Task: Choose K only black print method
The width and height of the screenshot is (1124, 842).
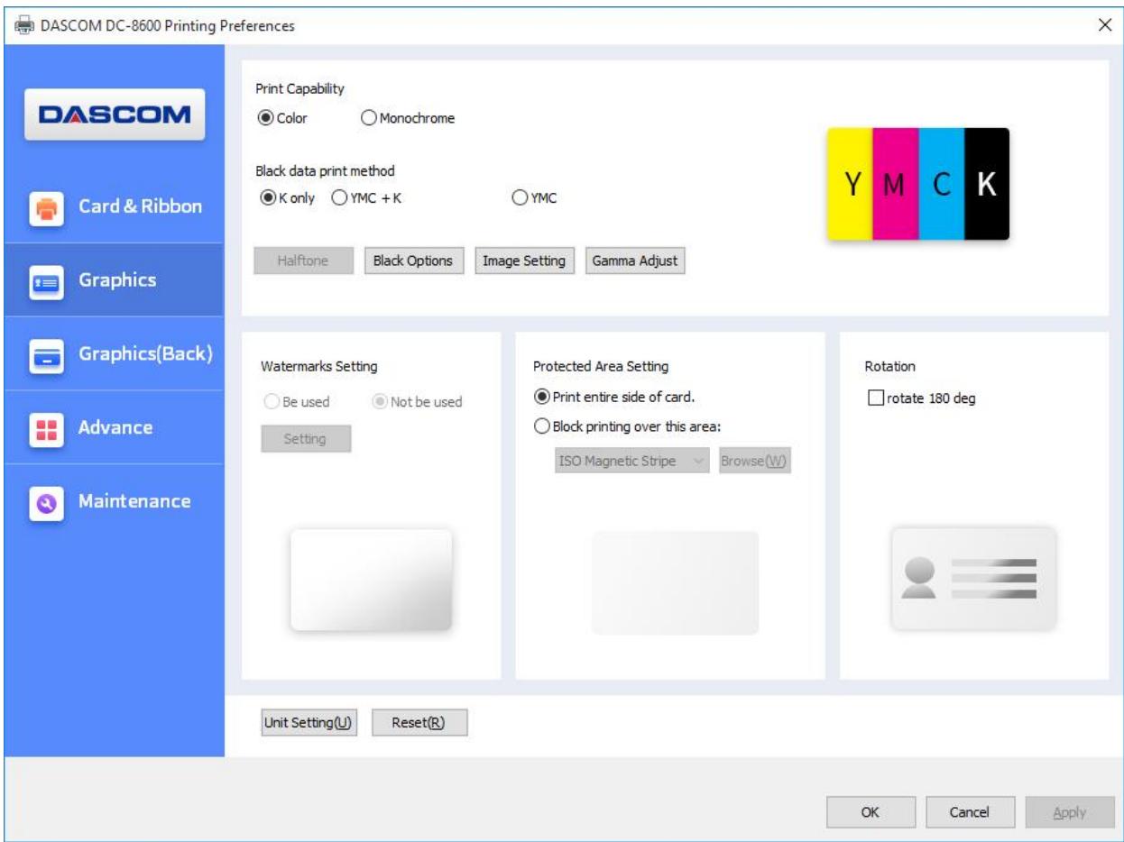Action: [287, 197]
